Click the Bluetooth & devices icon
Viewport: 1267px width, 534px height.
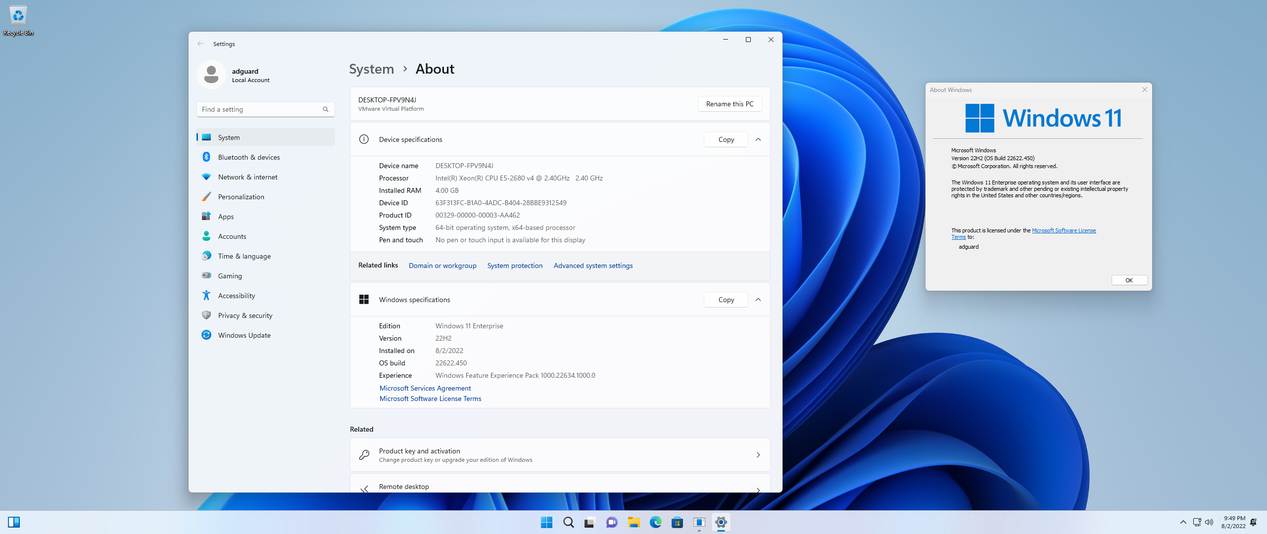pyautogui.click(x=206, y=157)
